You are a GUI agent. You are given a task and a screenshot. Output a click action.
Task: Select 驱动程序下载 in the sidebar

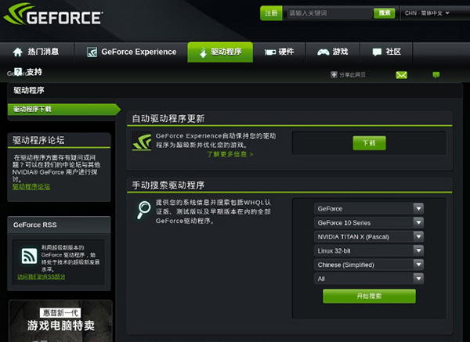[x=63, y=110]
